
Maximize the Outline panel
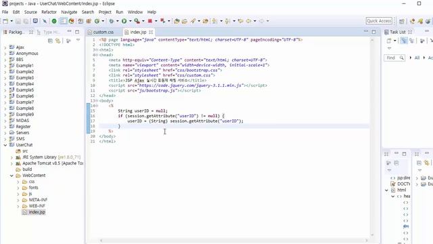[x=405, y=154]
